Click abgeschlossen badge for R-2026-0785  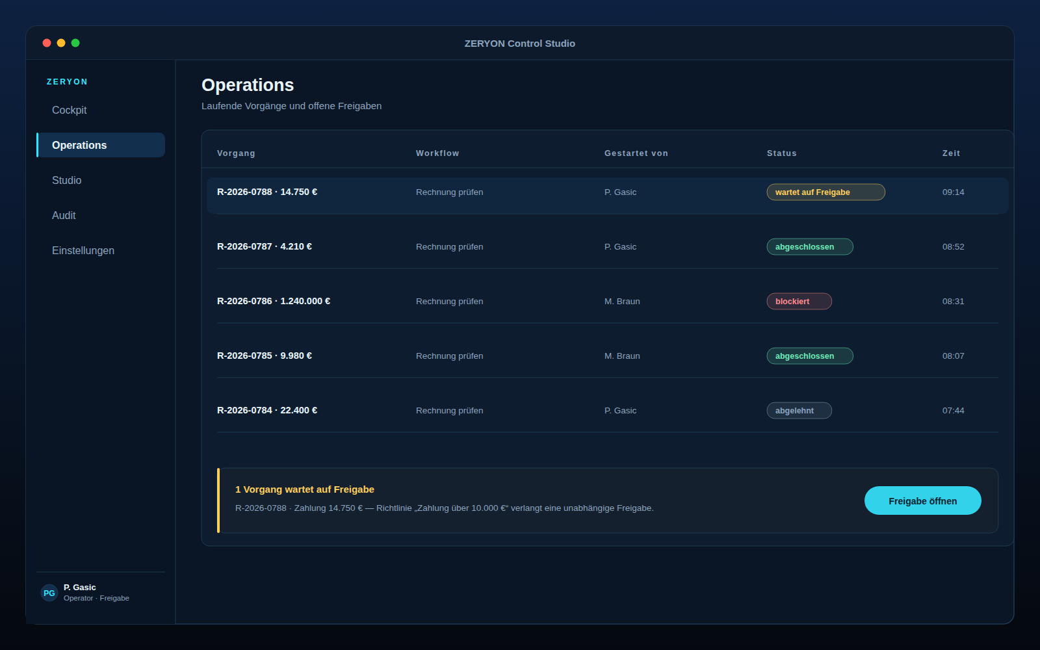coord(810,356)
